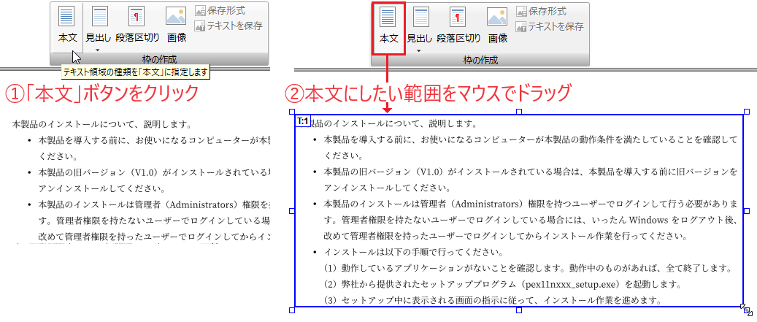Click the bottom-right handle of the blue frame
757x322 pixels.
point(747,310)
